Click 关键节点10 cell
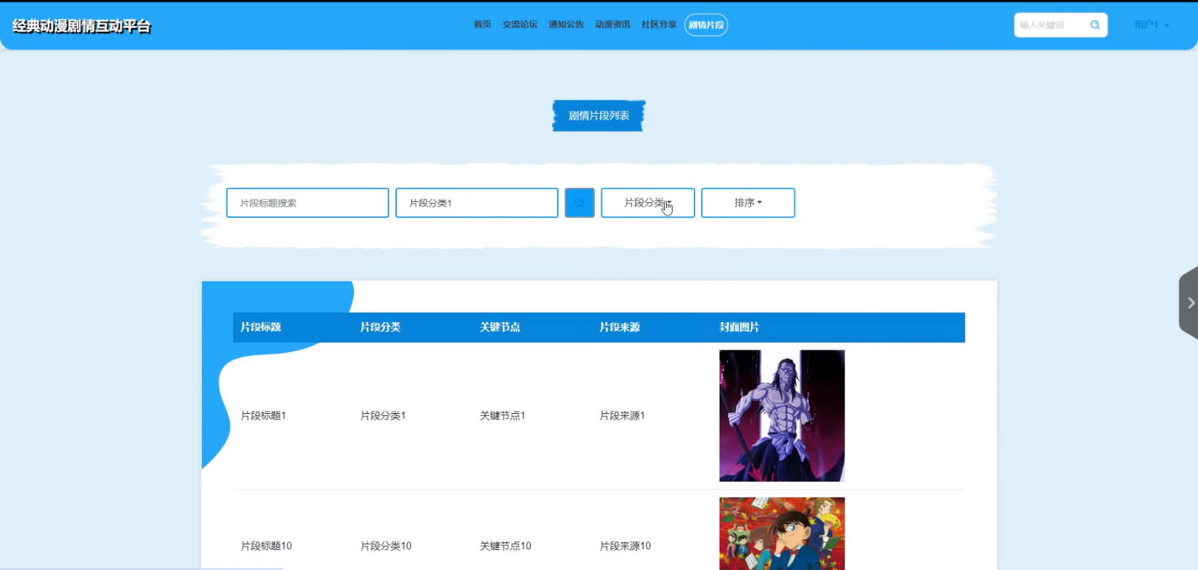This screenshot has height=570, width=1198. pos(506,546)
